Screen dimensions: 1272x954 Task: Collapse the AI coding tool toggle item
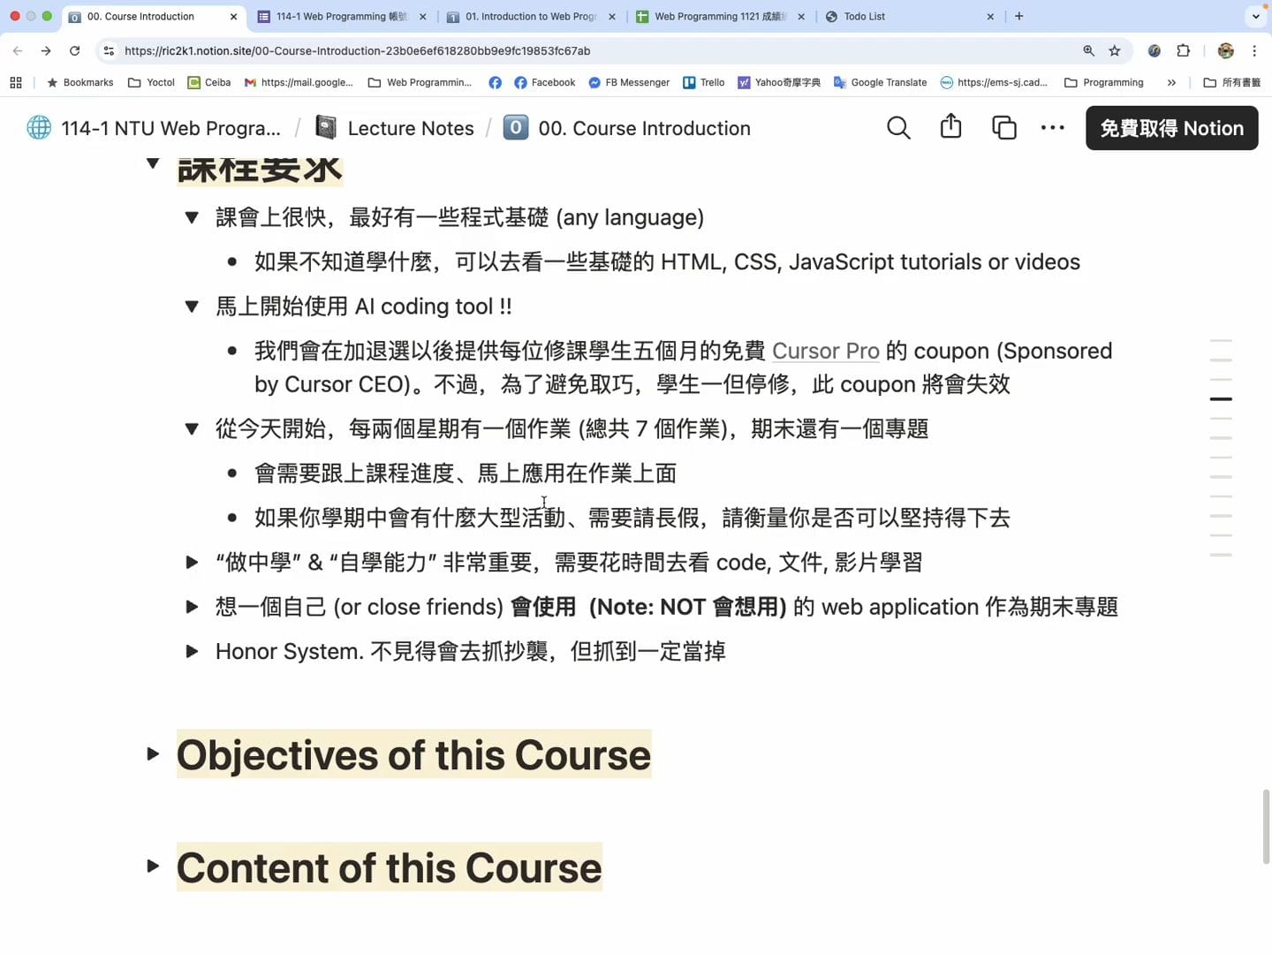click(192, 307)
